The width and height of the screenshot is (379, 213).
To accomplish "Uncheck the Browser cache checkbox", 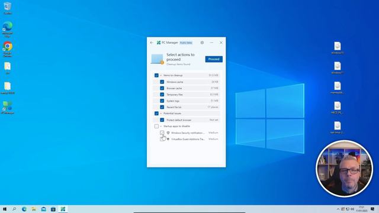I will pyautogui.click(x=162, y=88).
